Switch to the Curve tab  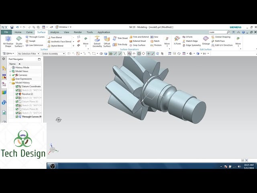pos(29,32)
